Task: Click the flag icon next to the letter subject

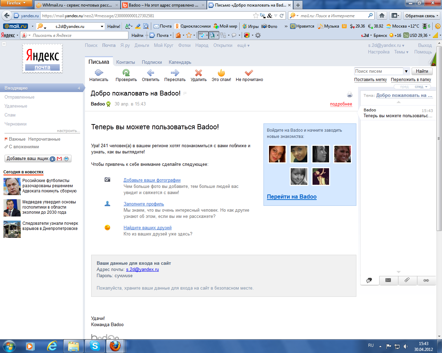Action: click(x=185, y=93)
